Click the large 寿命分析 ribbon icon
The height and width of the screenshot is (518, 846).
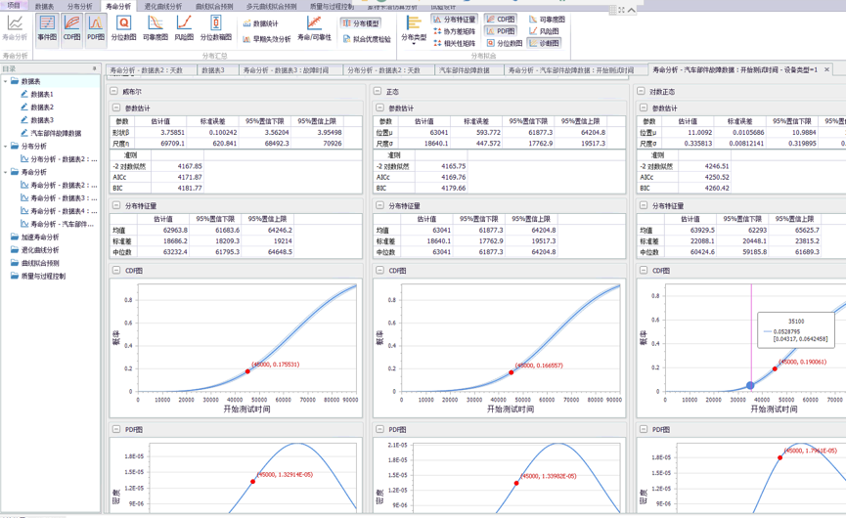(x=15, y=28)
